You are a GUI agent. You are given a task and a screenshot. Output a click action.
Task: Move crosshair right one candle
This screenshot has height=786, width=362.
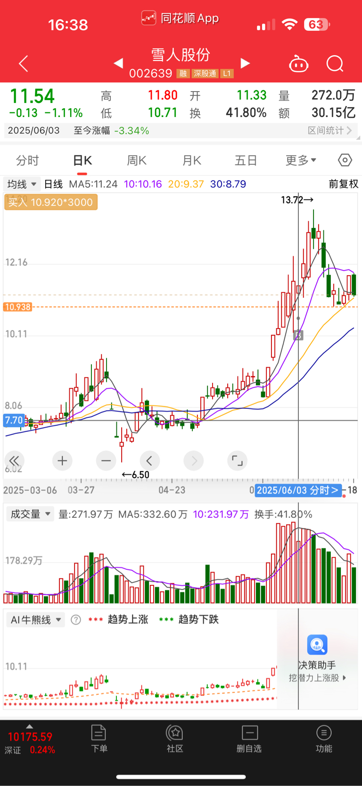coord(194,461)
